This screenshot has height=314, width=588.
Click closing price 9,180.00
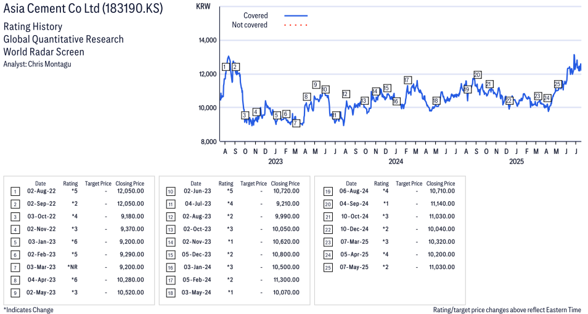click(132, 217)
